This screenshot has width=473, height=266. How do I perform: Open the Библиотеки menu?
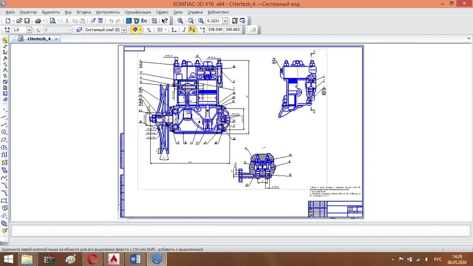click(218, 12)
